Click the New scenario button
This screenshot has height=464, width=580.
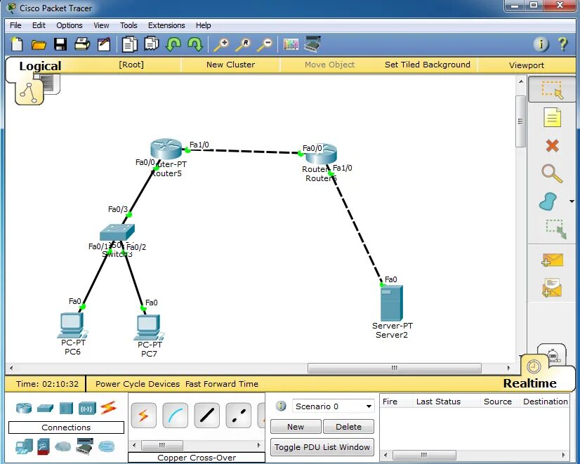point(296,427)
